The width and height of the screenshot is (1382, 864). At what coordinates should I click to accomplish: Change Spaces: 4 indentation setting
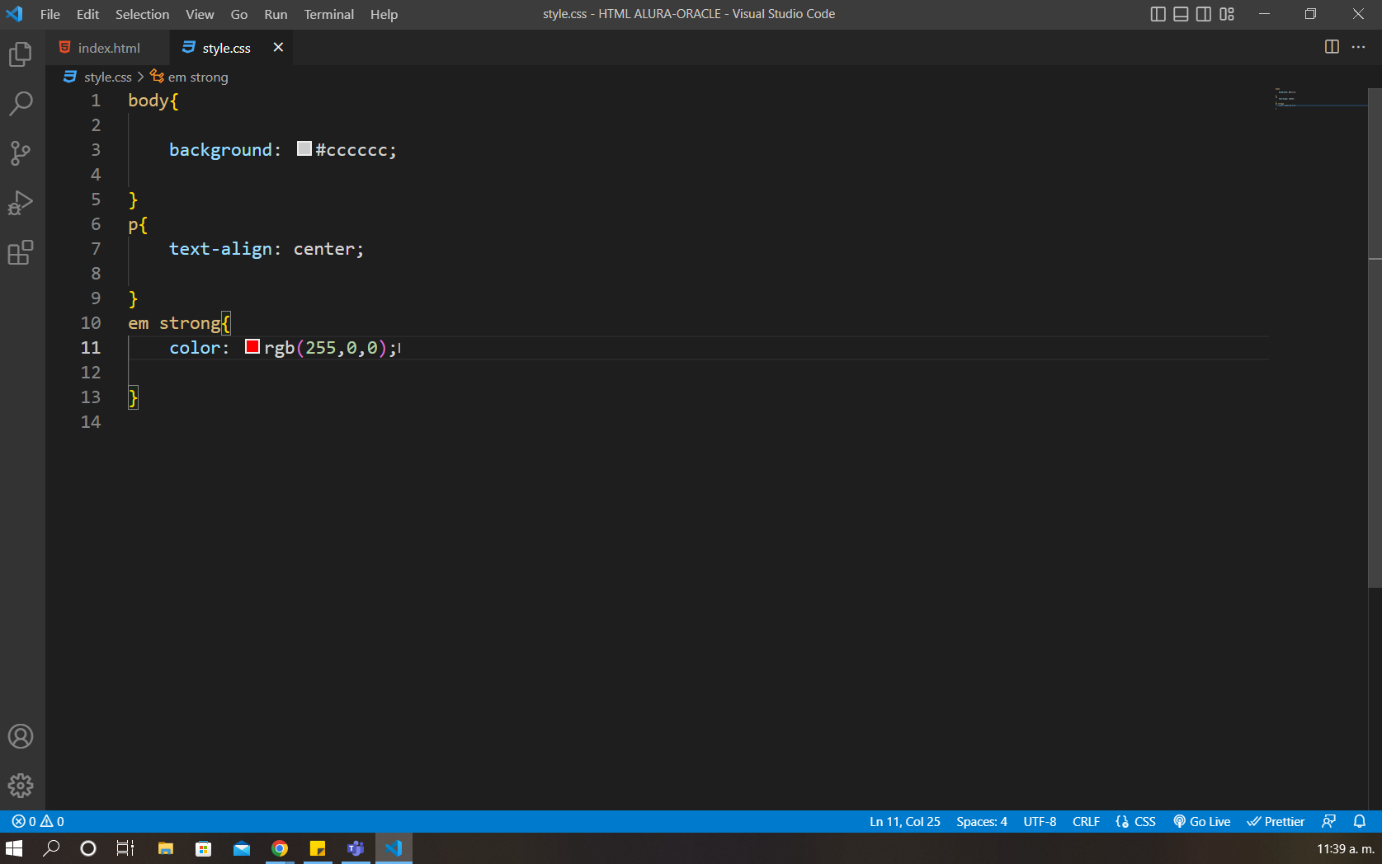point(982,821)
